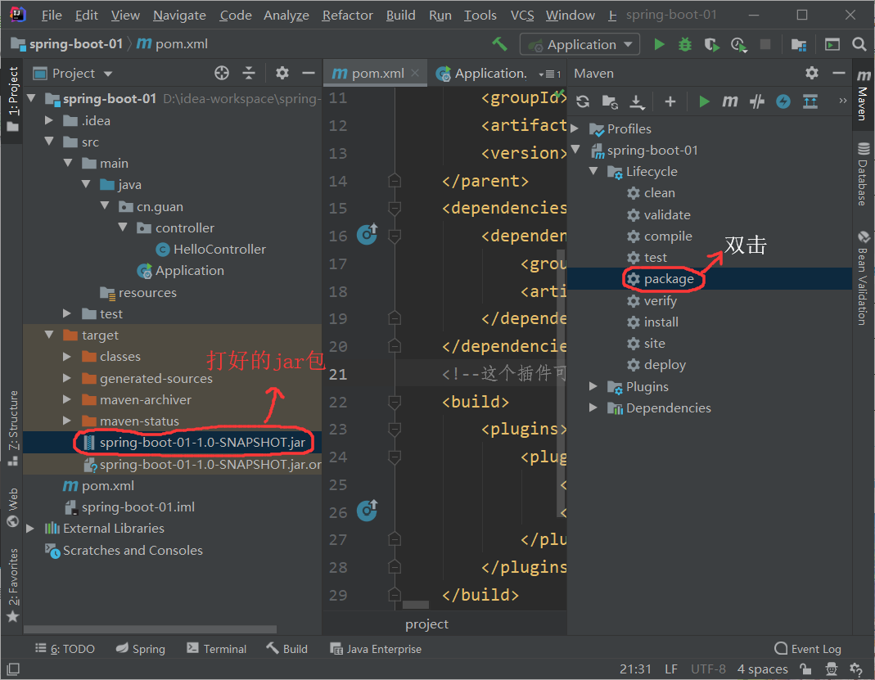Add Maven project with plus icon

click(670, 101)
